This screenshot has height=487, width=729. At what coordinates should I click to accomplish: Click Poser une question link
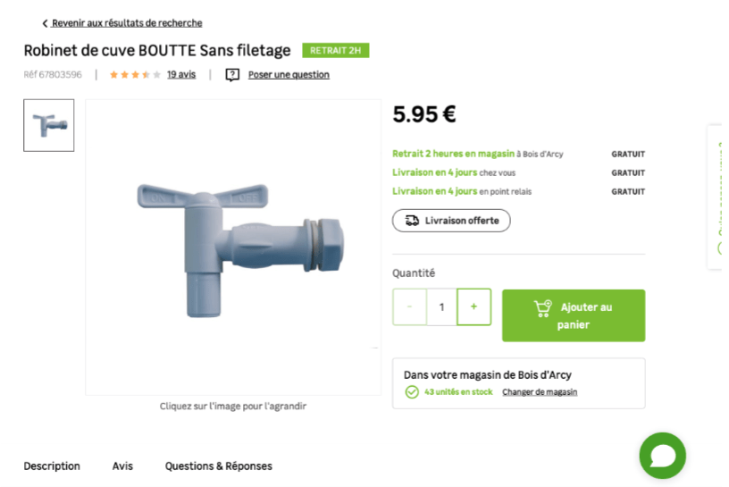pyautogui.click(x=289, y=75)
